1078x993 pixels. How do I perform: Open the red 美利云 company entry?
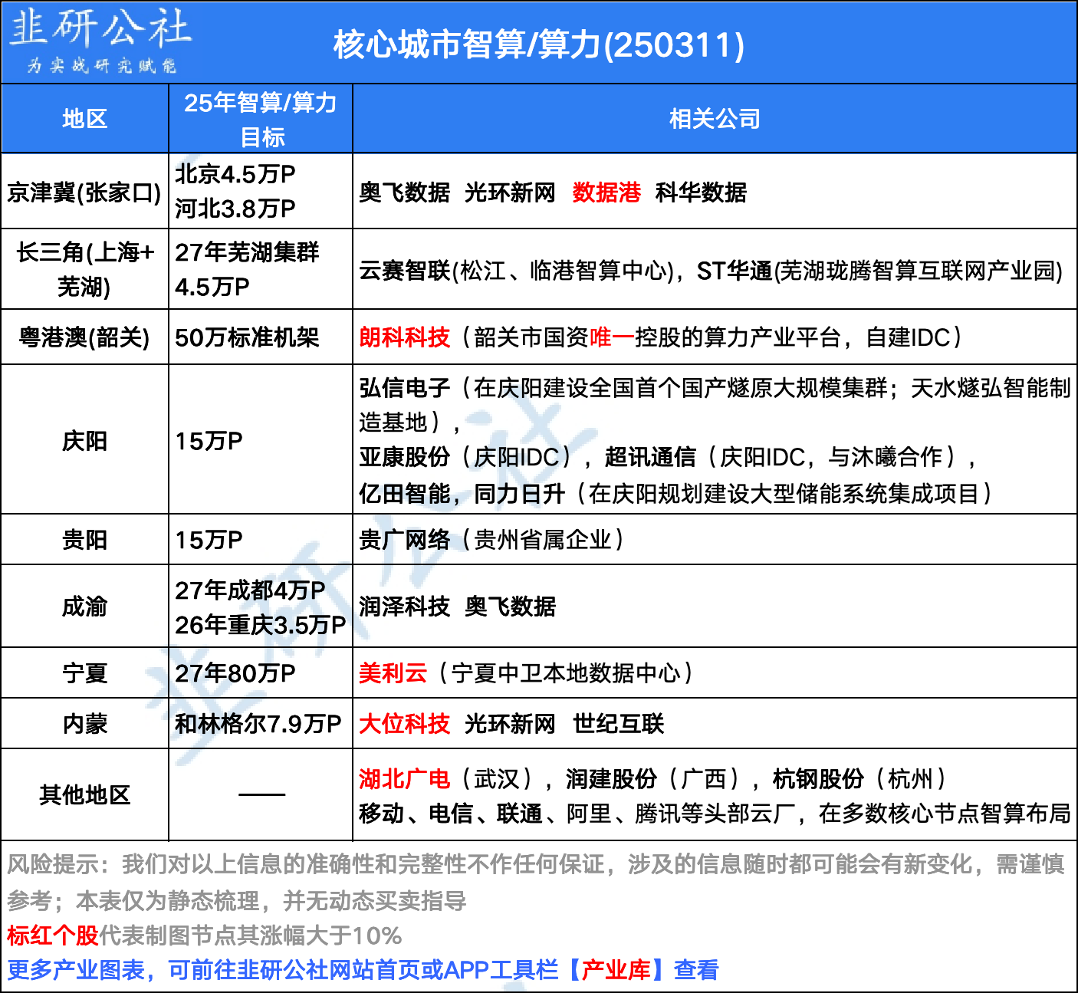click(x=393, y=673)
